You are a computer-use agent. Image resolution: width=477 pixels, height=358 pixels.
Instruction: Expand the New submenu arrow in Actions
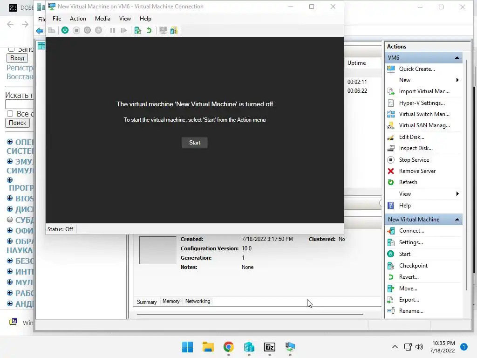457,80
